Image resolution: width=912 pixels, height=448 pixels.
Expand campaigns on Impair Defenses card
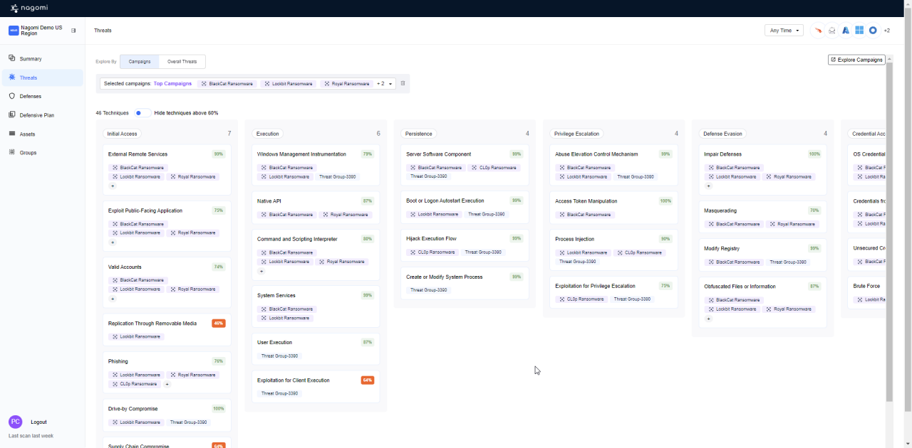click(708, 186)
